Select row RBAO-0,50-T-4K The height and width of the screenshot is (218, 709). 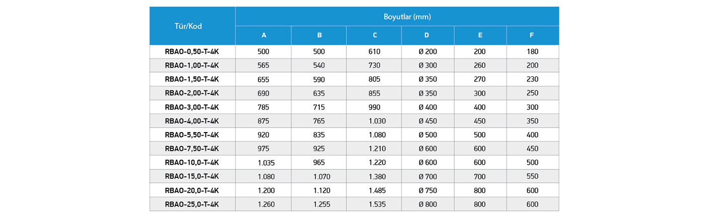click(354, 52)
